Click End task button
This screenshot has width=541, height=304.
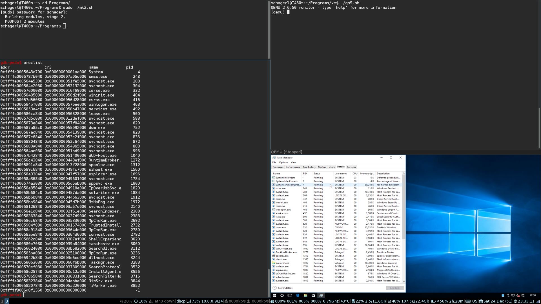395,288
